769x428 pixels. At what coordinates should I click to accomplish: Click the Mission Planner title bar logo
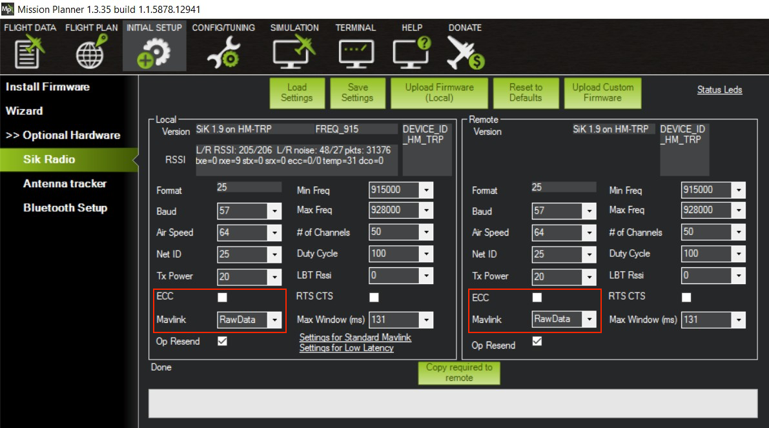tap(7, 9)
